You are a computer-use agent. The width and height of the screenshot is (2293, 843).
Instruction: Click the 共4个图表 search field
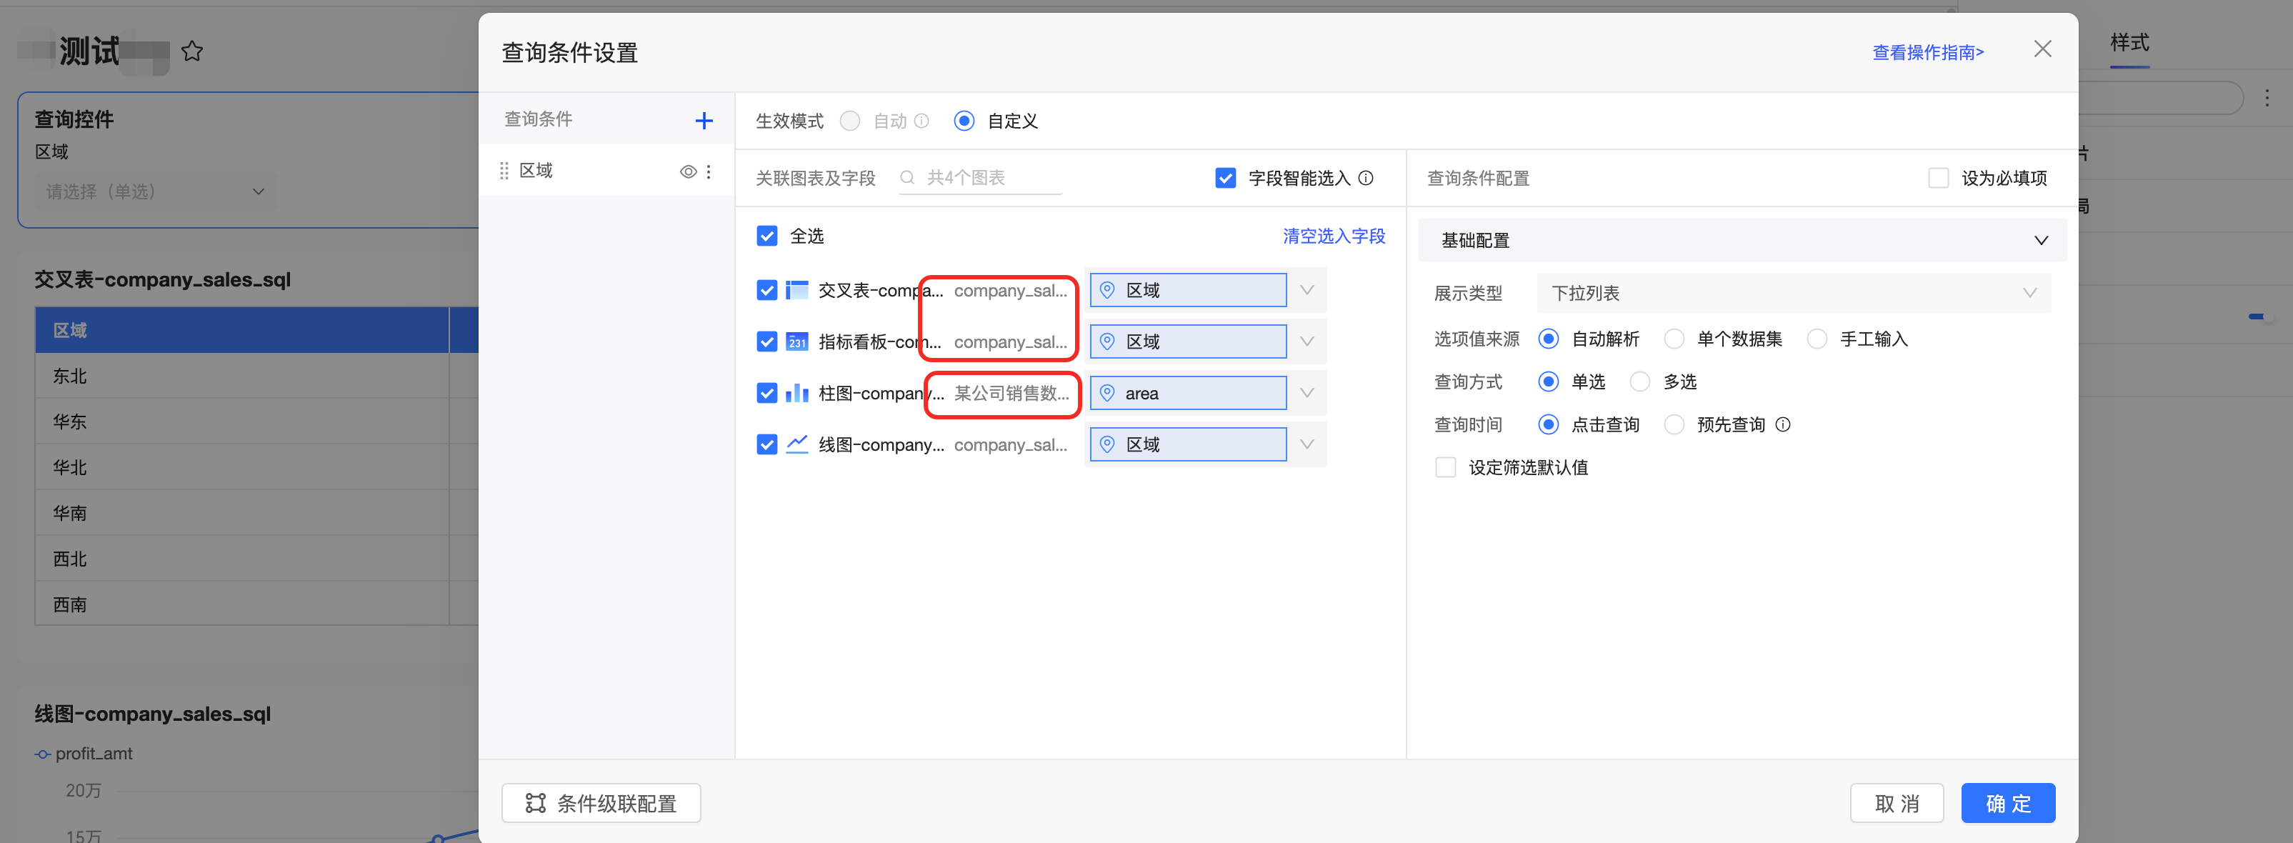coord(980,178)
